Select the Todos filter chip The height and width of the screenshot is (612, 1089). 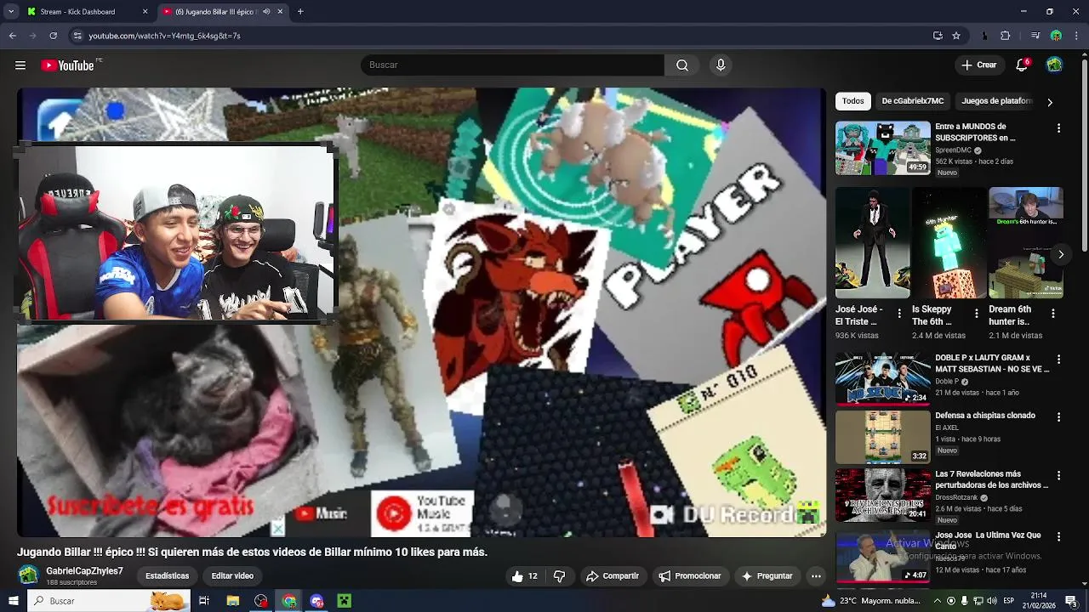pos(853,101)
